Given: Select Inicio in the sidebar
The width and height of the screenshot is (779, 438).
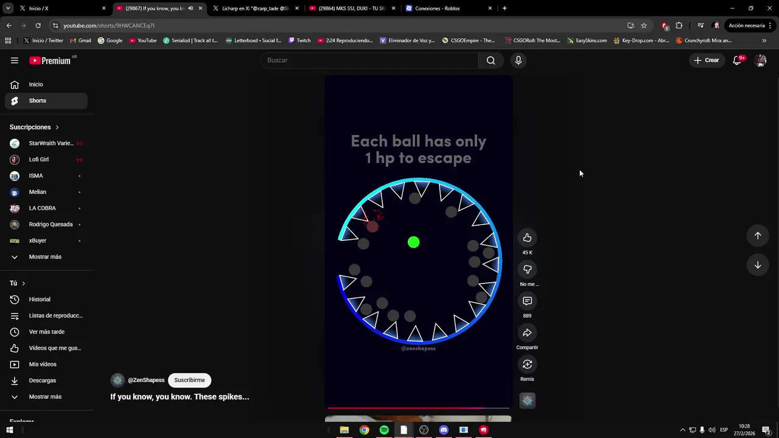Looking at the screenshot, I should point(46,85).
